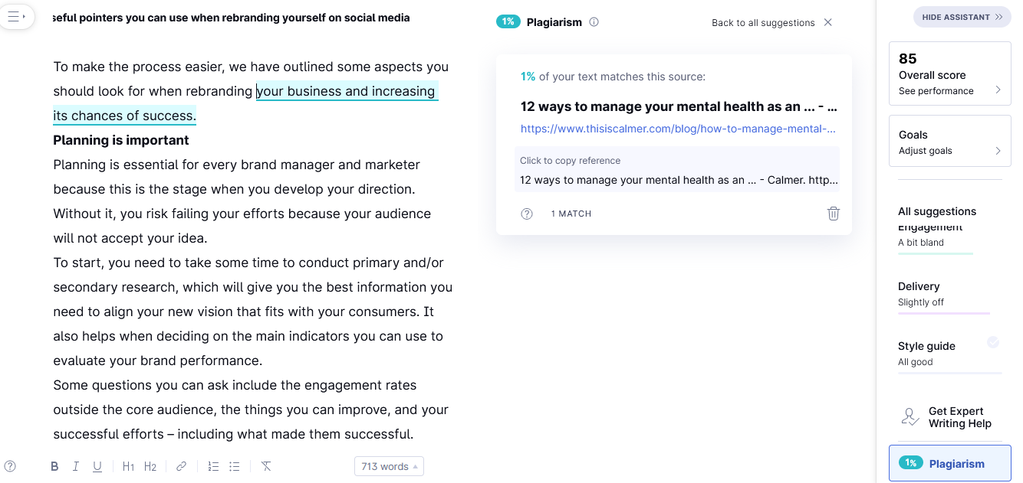Apply italic formatting to the text

(76, 466)
